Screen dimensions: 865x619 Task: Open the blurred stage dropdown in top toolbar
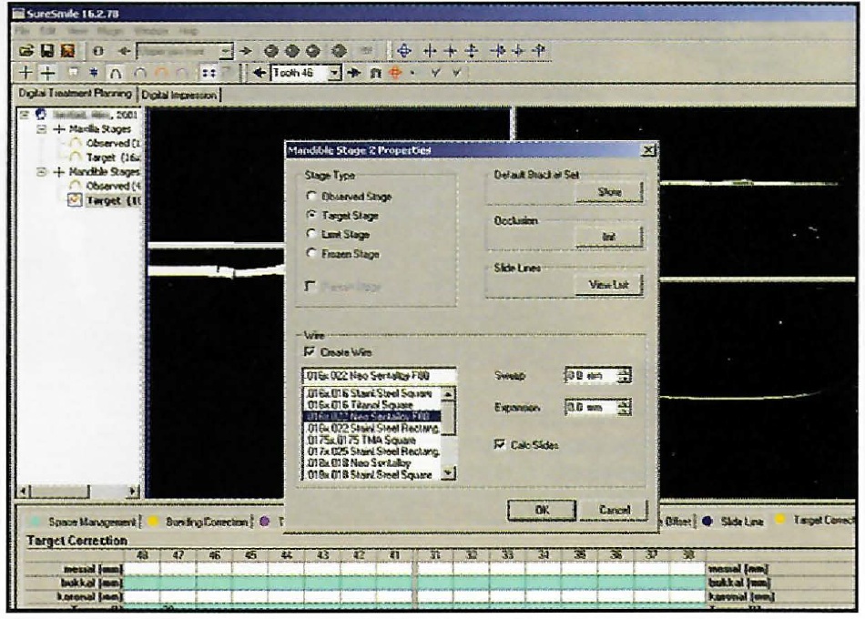click(226, 51)
